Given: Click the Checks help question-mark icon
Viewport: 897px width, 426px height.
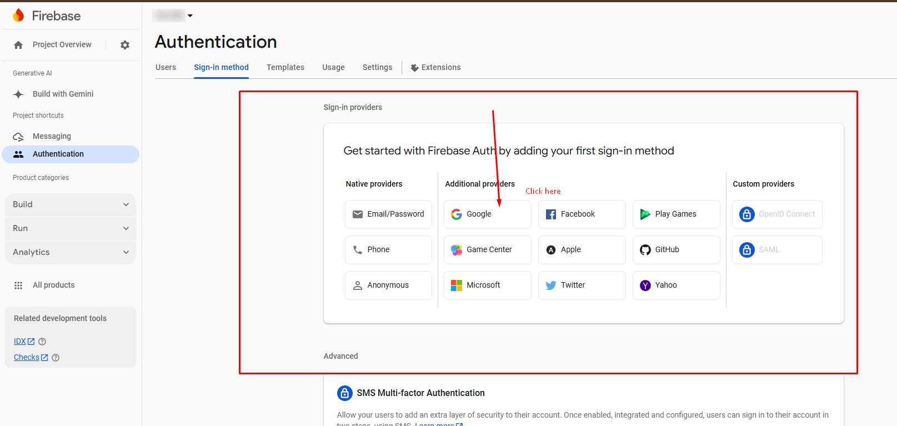Looking at the screenshot, I should pos(56,358).
